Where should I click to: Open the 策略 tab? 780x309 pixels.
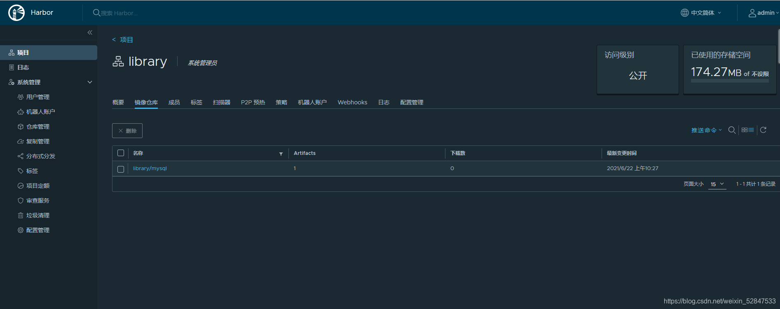point(281,102)
